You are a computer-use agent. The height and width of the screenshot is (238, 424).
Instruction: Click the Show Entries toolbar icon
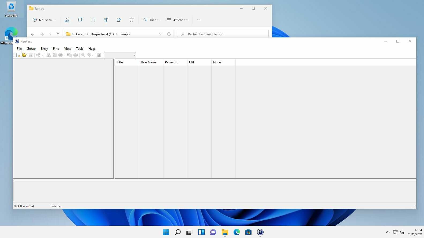pyautogui.click(x=89, y=55)
